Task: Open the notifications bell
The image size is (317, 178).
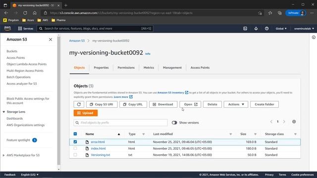Action: click(256, 29)
